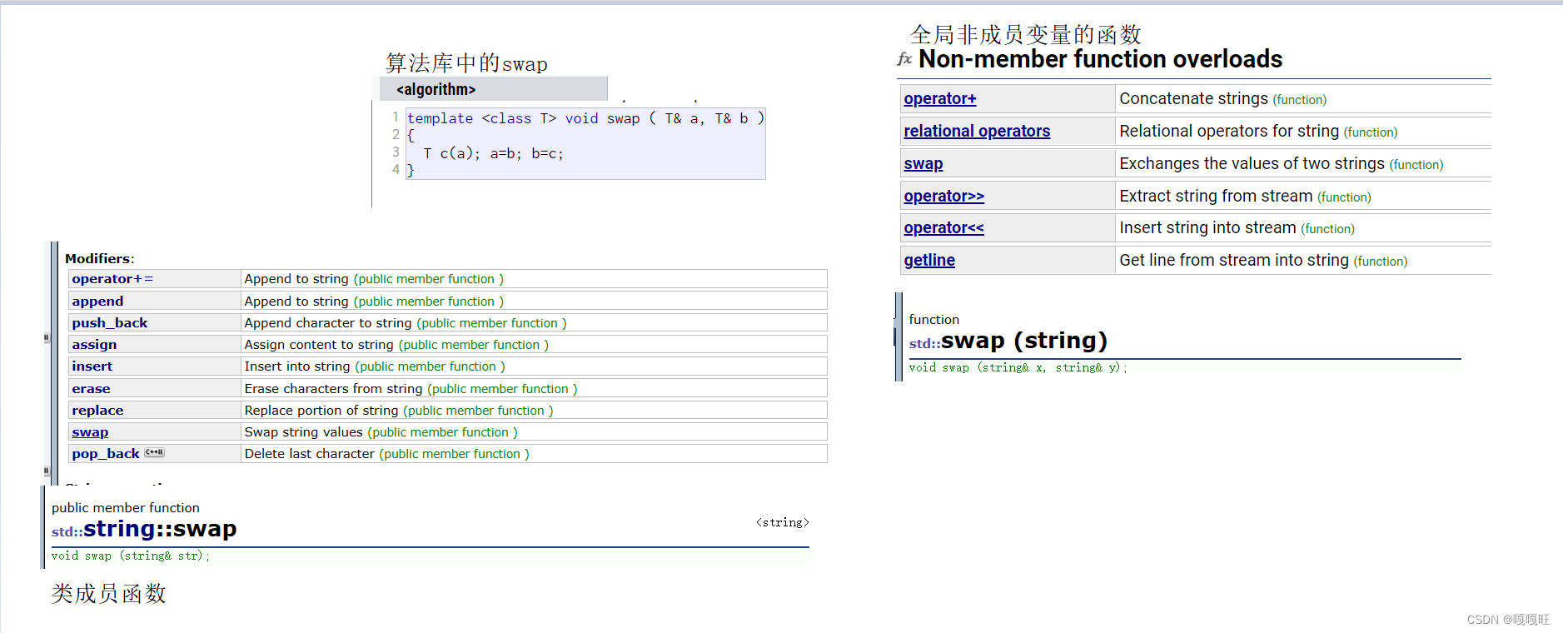Click the std::swap (string) heading
This screenshot has width=1563, height=633.
pos(1008,341)
